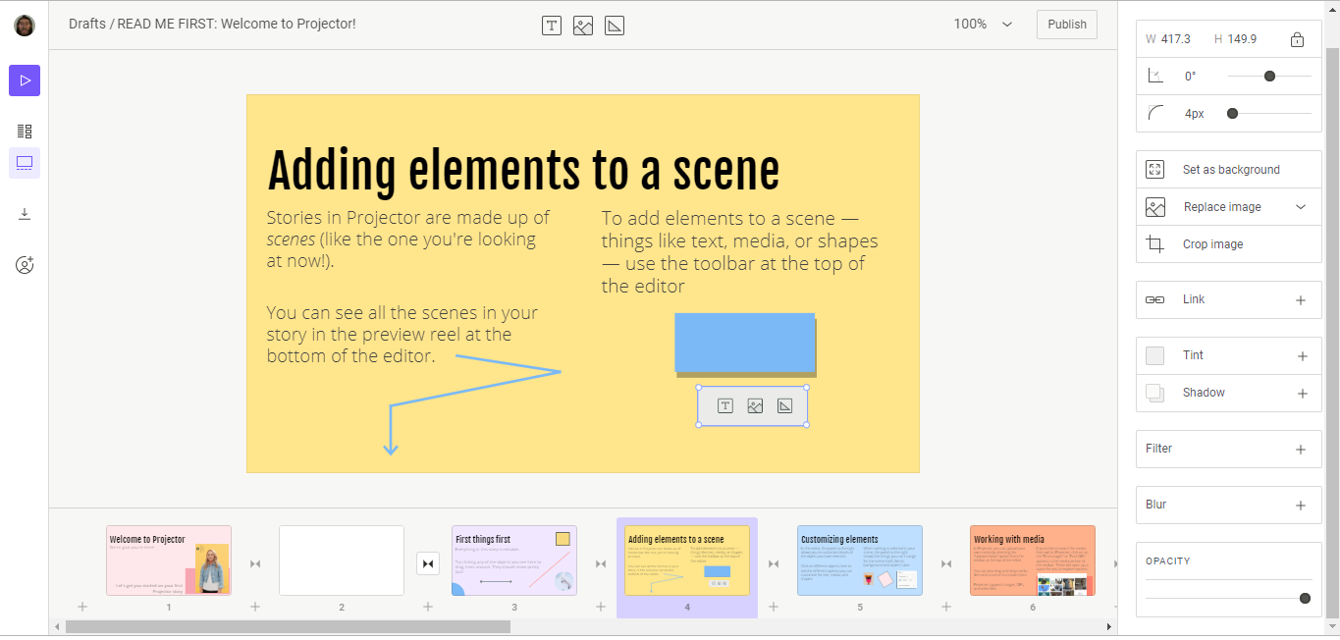The image size is (1340, 640).
Task: Open the transition between scenes 3 and 4
Action: 601,563
